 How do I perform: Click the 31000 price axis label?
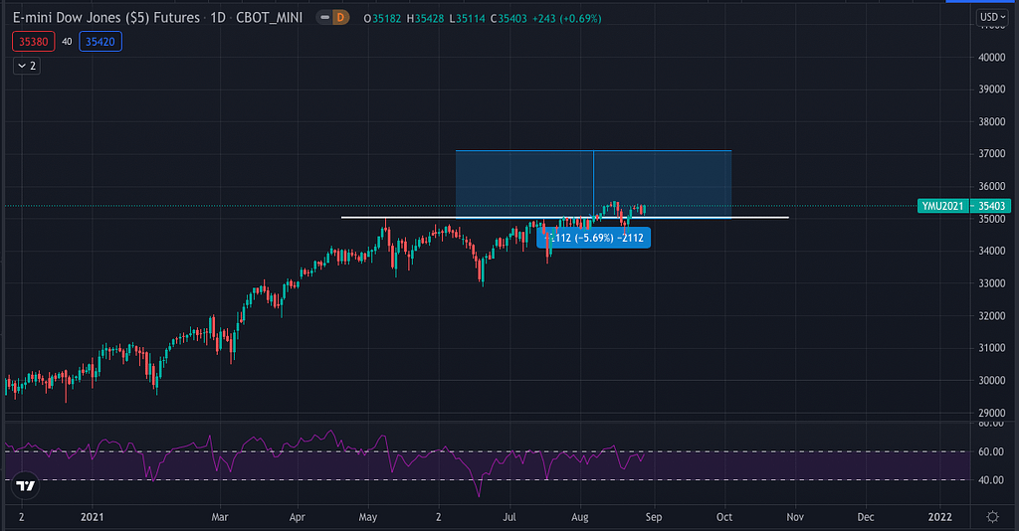pyautogui.click(x=992, y=348)
